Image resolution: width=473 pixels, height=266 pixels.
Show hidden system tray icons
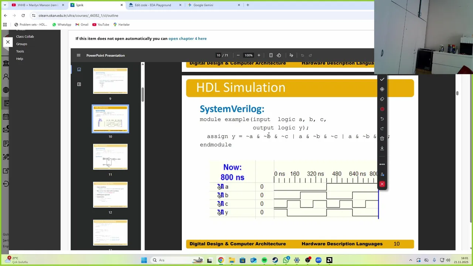[x=410, y=260]
